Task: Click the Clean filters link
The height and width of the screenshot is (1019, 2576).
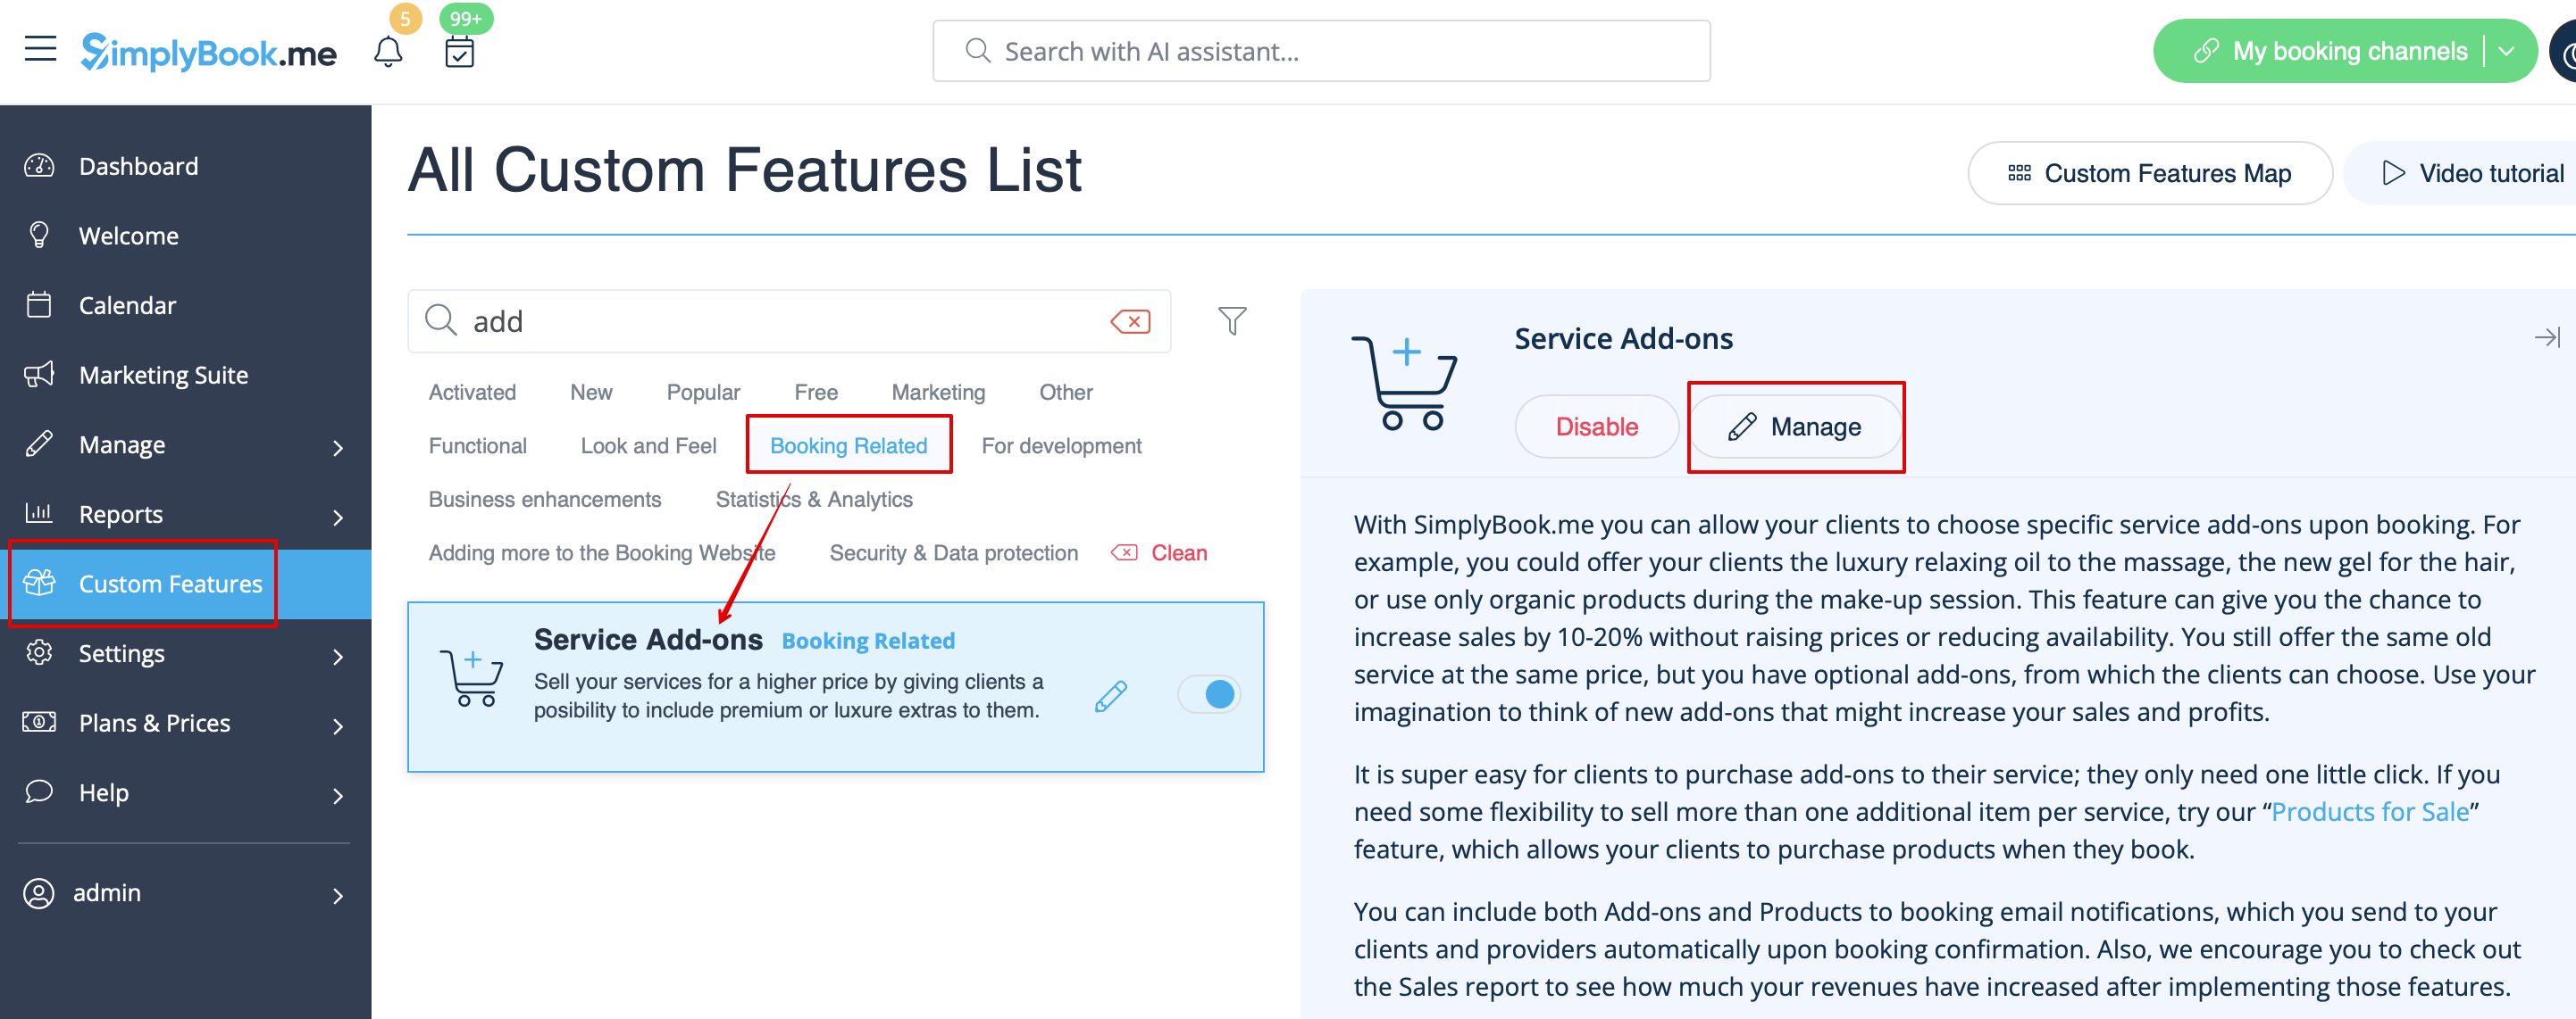Action: tap(1160, 552)
